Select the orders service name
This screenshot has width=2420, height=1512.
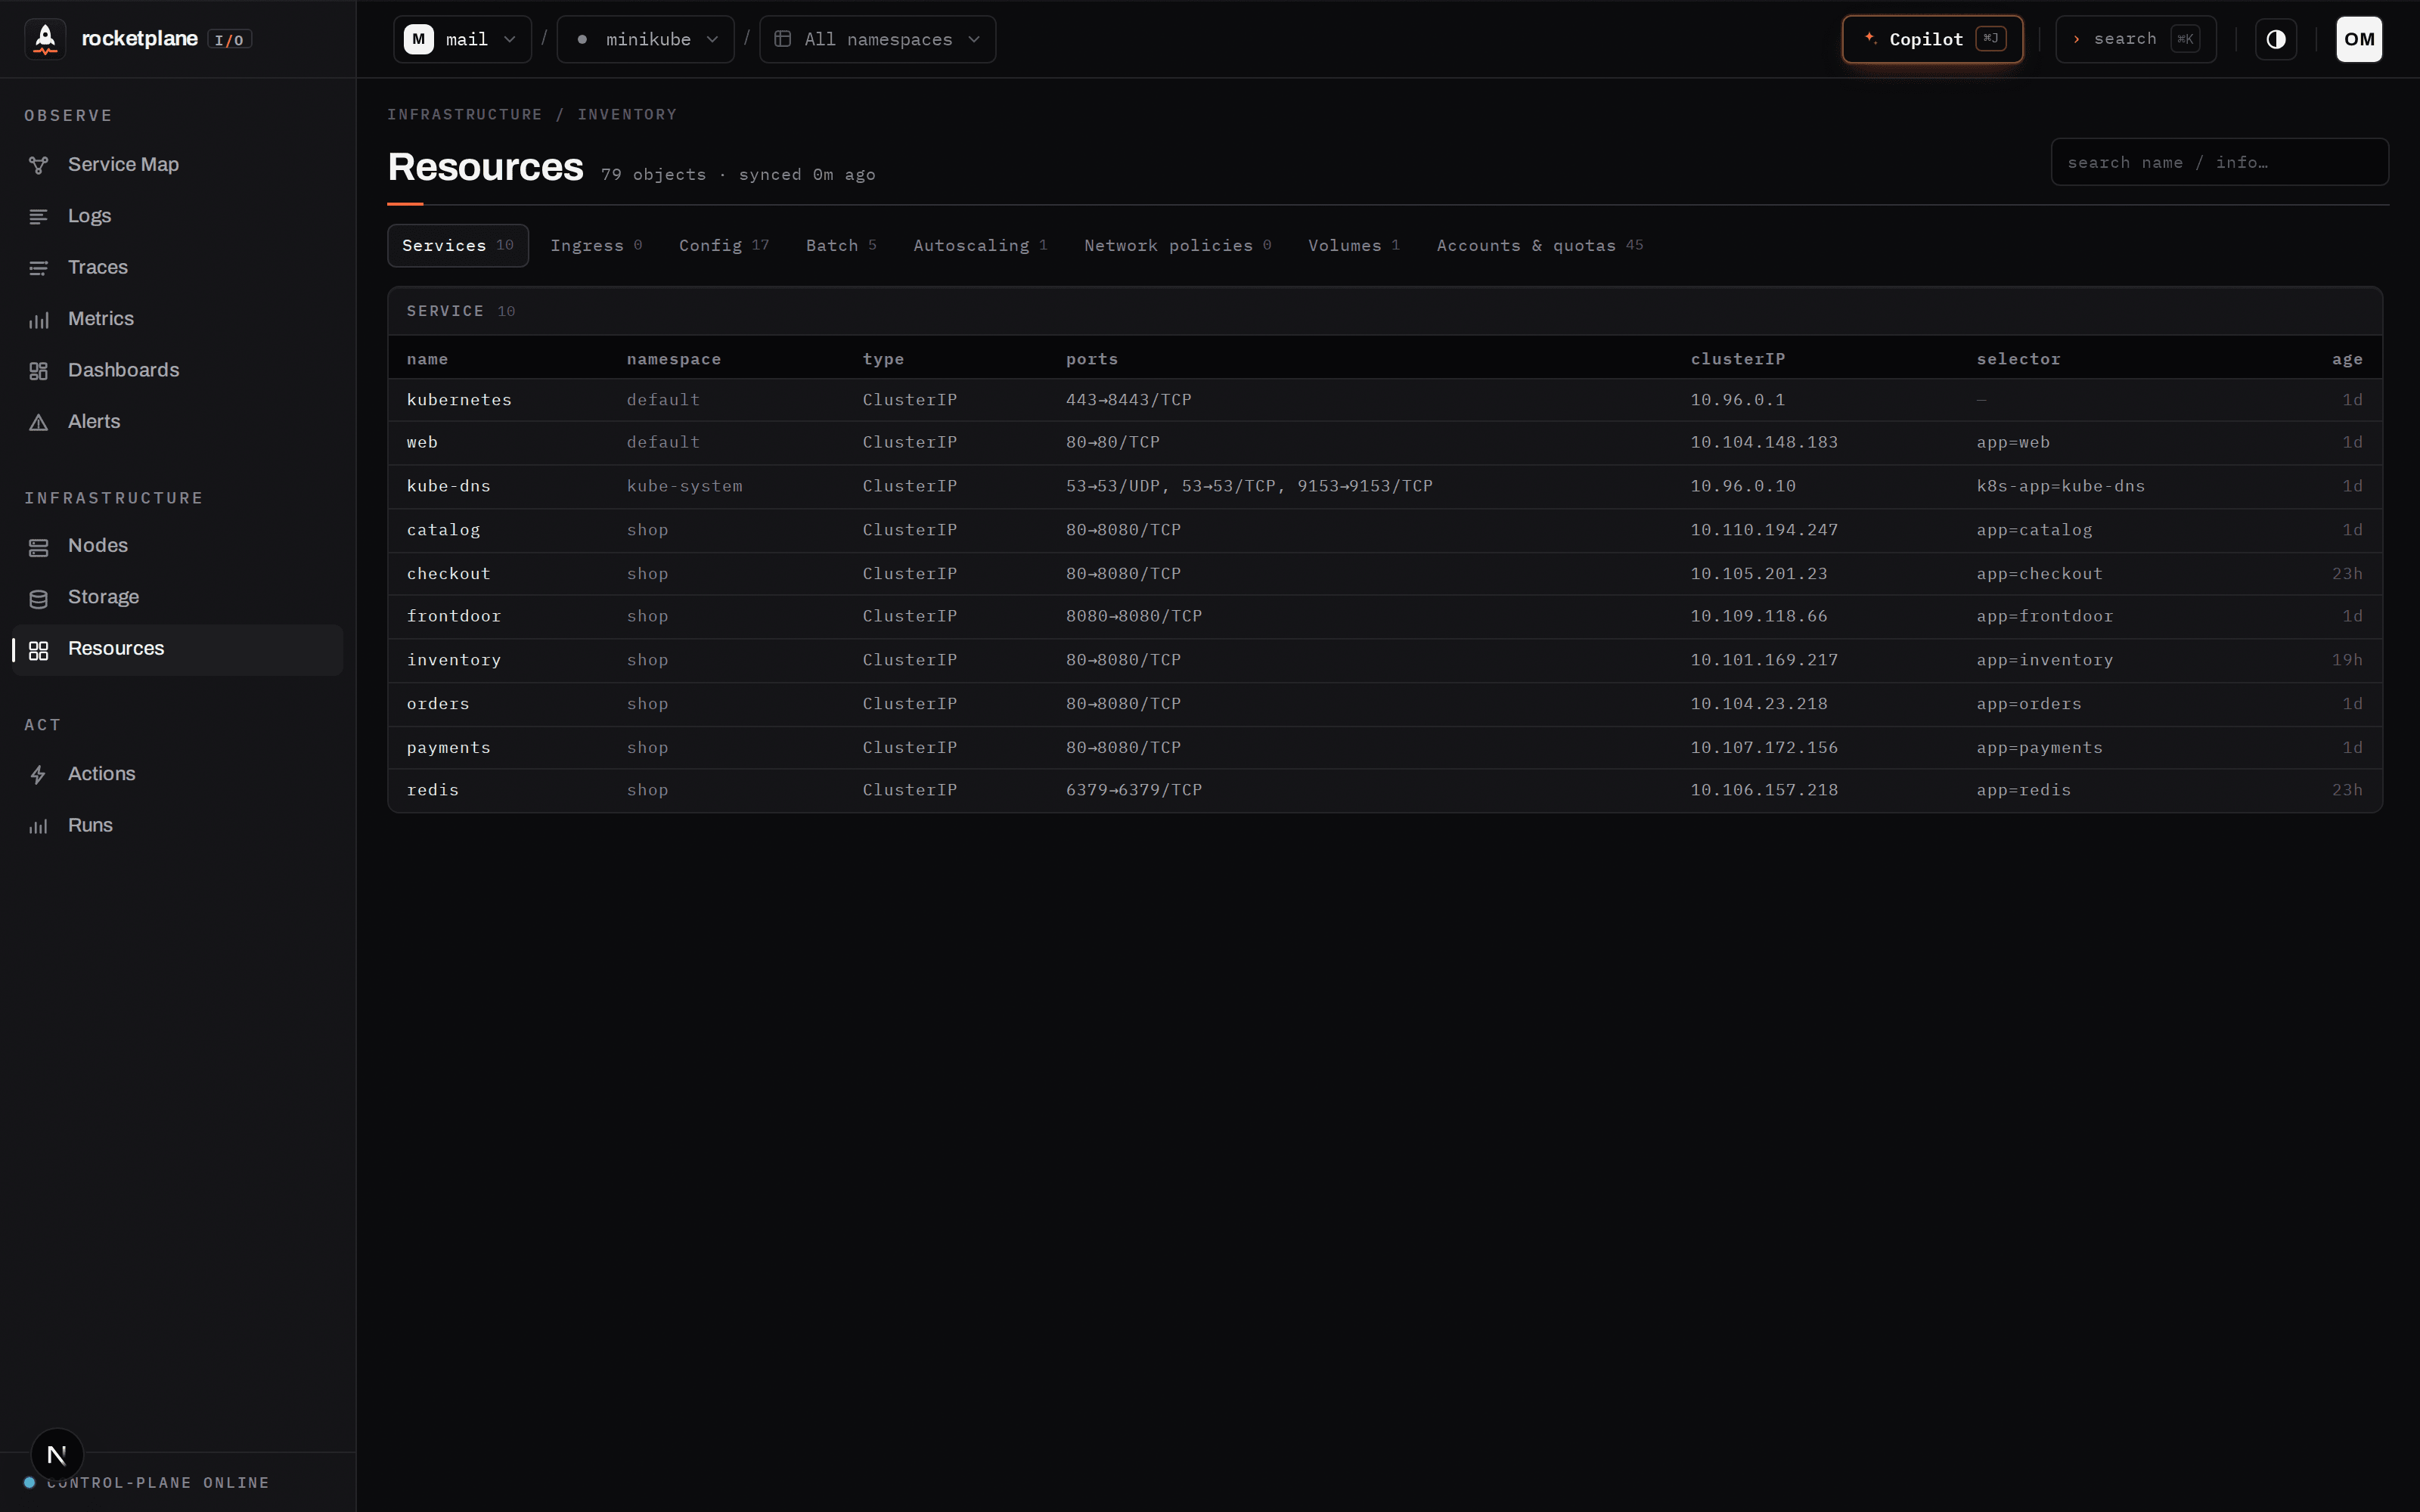tap(437, 704)
